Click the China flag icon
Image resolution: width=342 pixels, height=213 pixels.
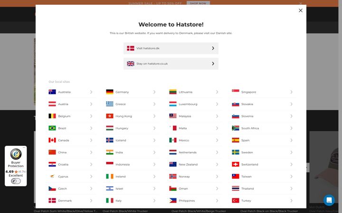pyautogui.click(x=52, y=152)
